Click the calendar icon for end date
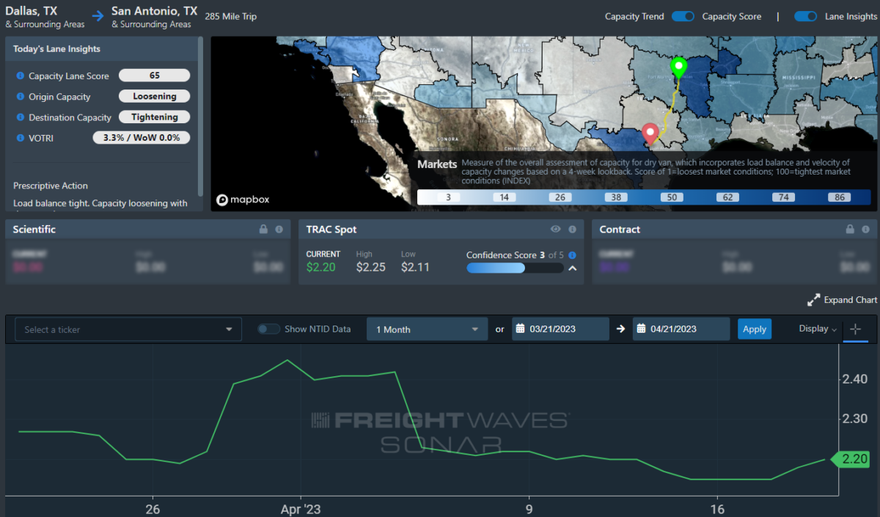The image size is (880, 517). pos(640,329)
